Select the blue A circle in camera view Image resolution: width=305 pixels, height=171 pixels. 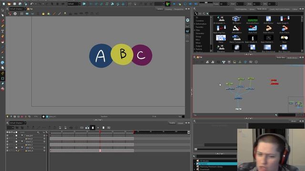pyautogui.click(x=101, y=56)
